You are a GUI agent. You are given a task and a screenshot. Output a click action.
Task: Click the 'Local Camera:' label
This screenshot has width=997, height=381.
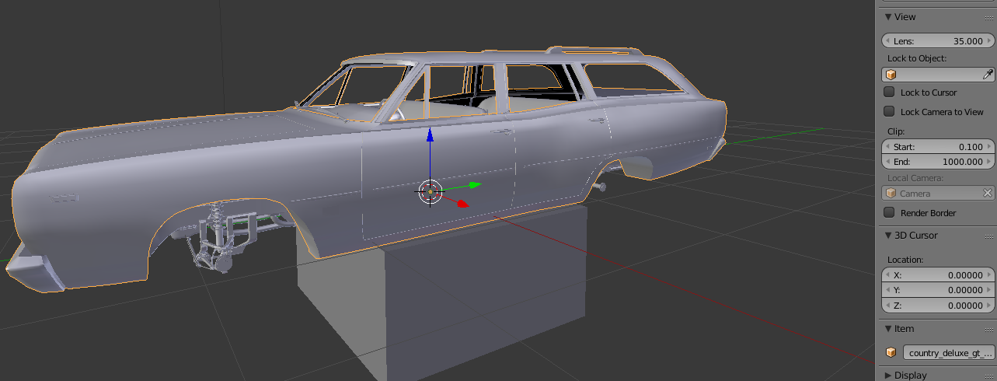[916, 178]
